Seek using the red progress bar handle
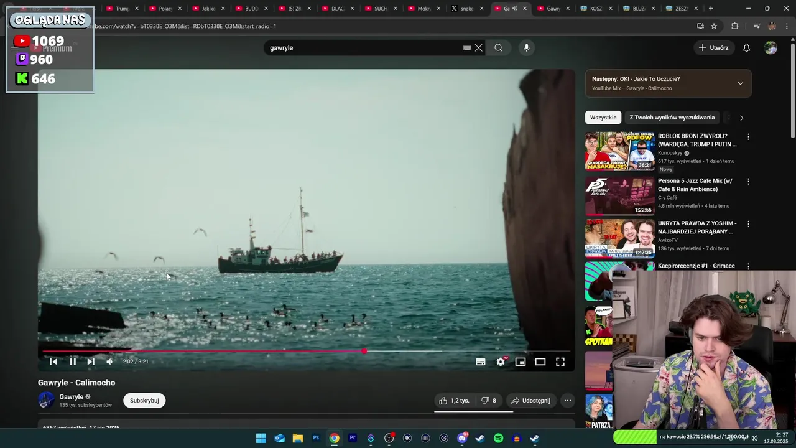The width and height of the screenshot is (796, 448). point(364,352)
